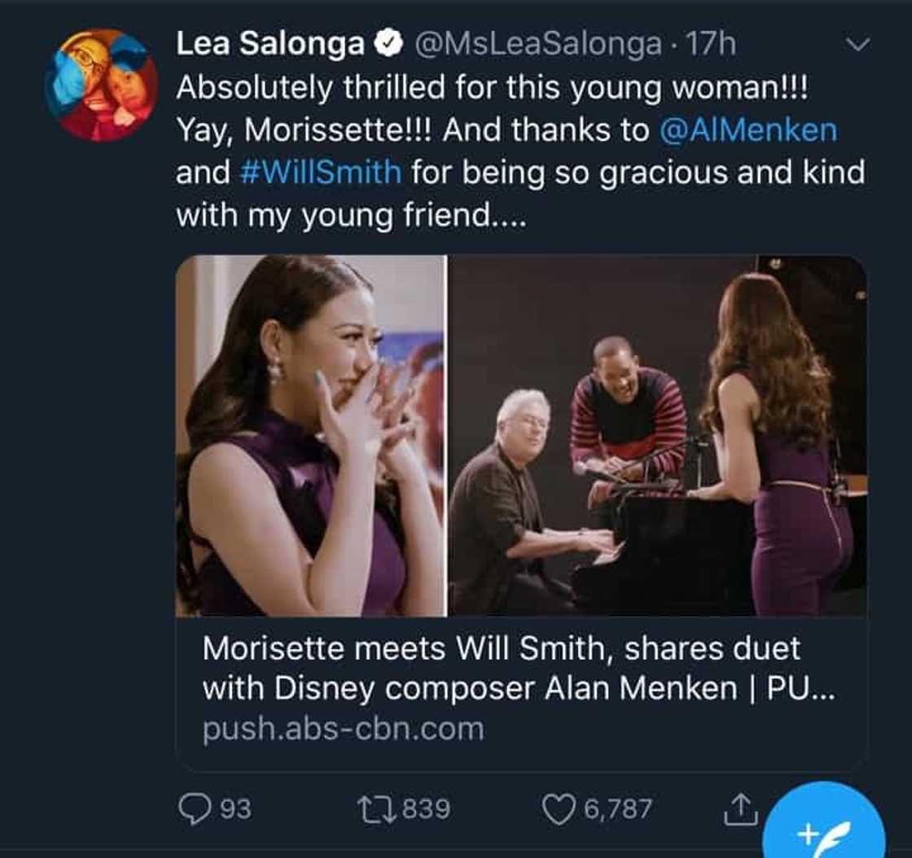Retweet this tweet using the retweet icon
912x858 pixels.
point(375,809)
